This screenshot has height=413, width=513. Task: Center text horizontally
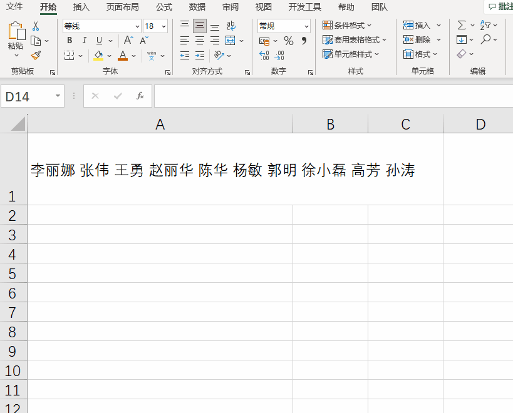[x=200, y=41]
